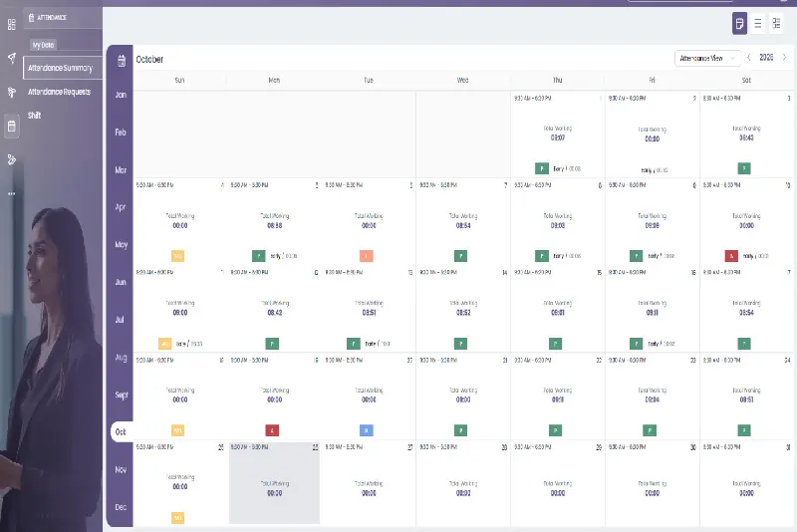
Task: Click Total Working 08:54 on October 7
Action: 463,220
